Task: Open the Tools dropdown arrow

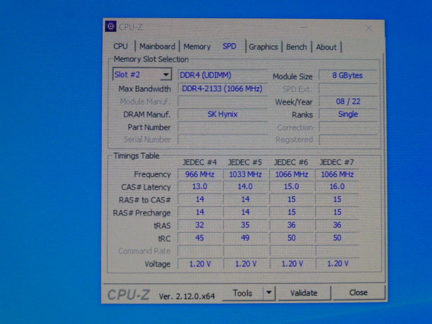Action: [x=269, y=292]
